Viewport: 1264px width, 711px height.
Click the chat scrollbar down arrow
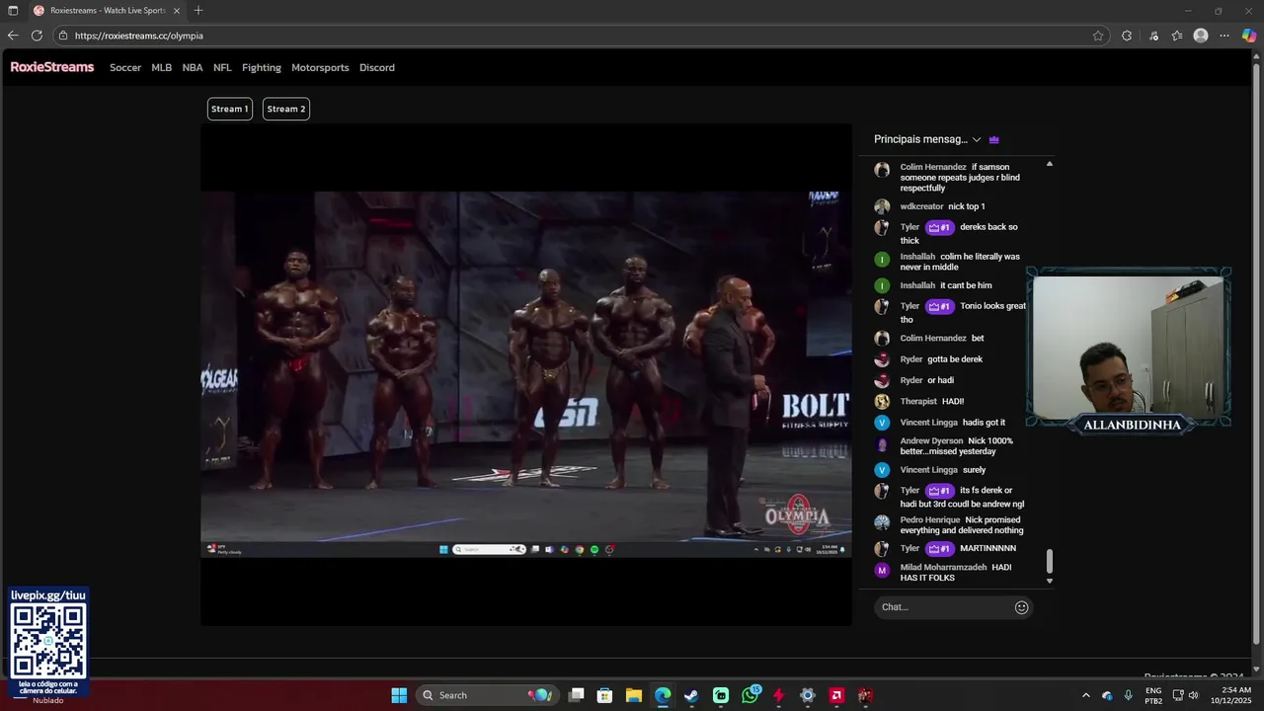coord(1050,581)
